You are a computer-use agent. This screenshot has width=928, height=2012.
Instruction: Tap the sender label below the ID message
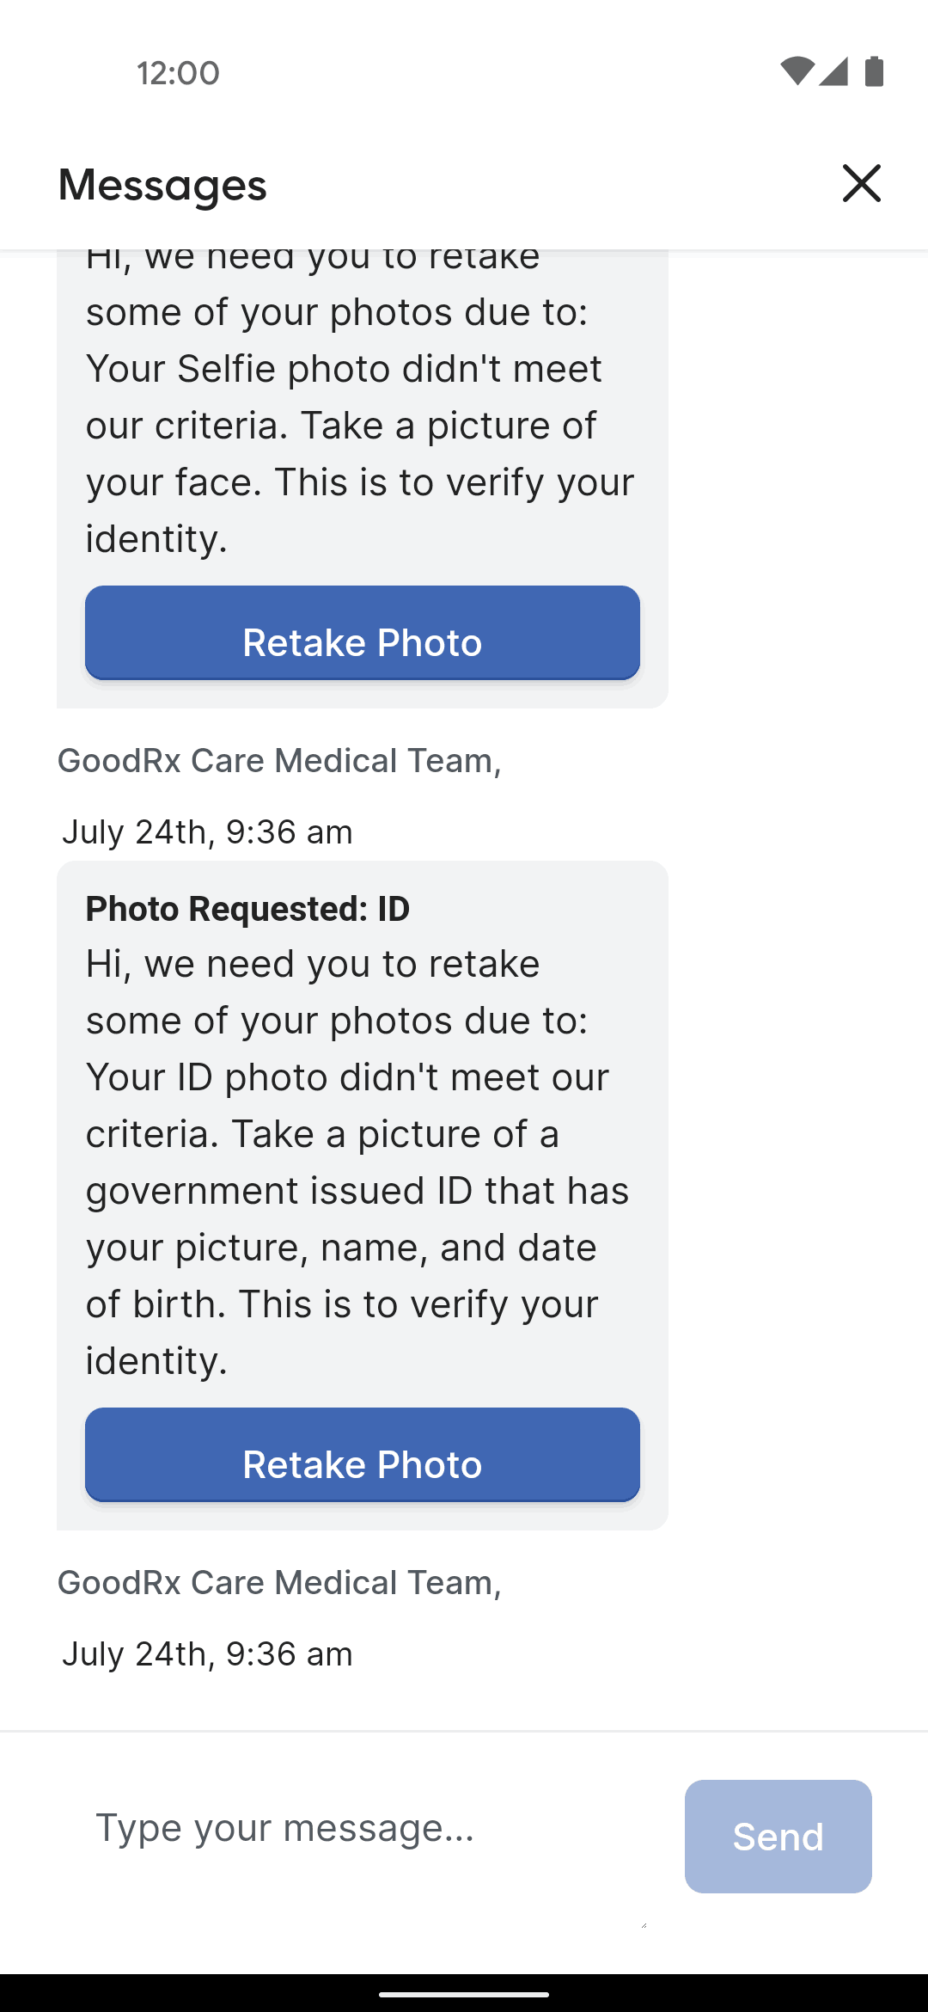coord(279,1583)
